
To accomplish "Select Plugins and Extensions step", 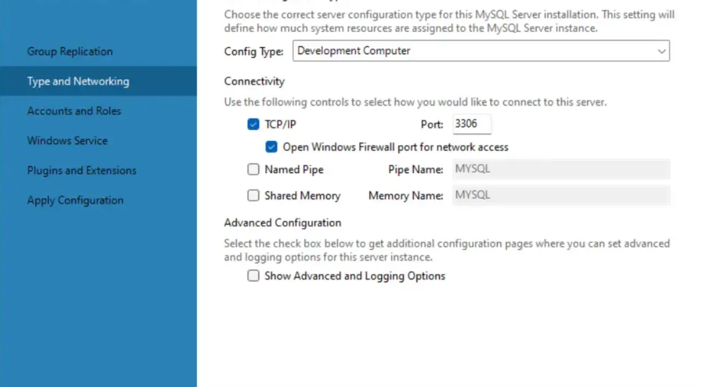I will (x=81, y=170).
